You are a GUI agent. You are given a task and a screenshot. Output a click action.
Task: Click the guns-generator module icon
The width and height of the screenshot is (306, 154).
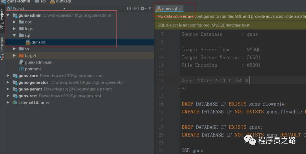tap(15, 82)
